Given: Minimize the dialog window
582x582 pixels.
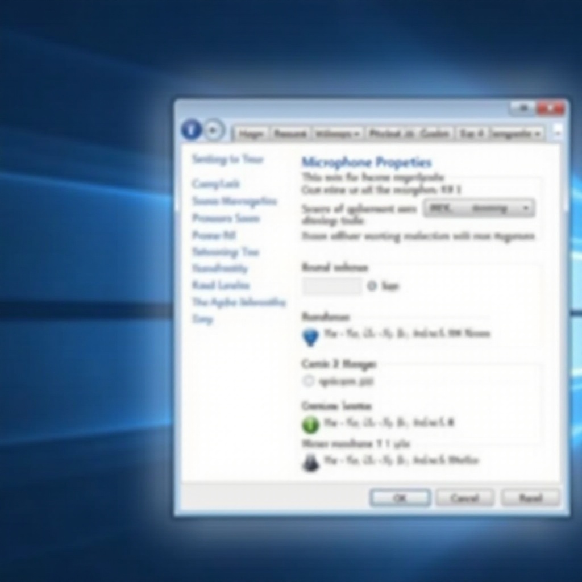Looking at the screenshot, I should (523, 109).
